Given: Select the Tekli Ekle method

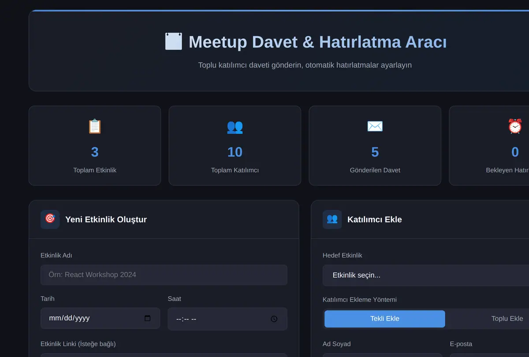Looking at the screenshot, I should click(385, 319).
